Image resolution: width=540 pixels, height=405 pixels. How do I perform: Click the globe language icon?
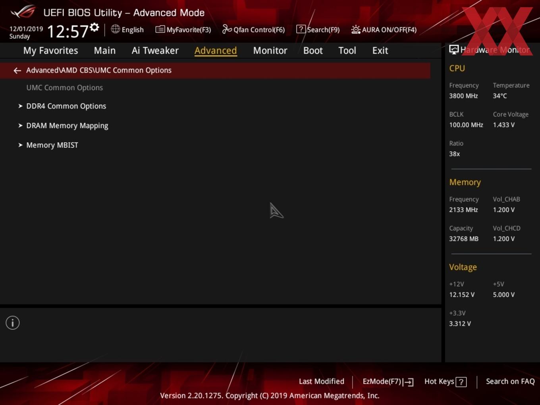[x=115, y=29]
